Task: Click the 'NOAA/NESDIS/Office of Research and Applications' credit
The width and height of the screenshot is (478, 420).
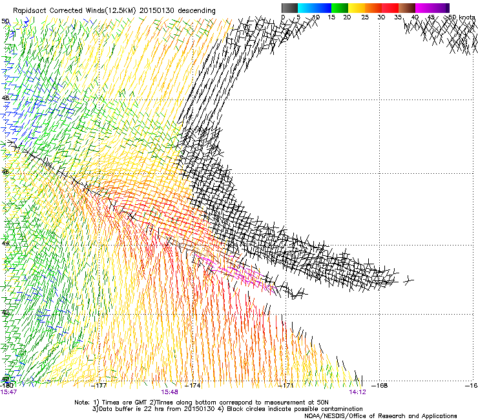Action: 380,416
